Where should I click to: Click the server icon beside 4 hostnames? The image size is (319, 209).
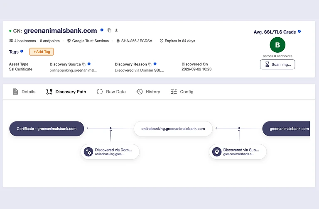(x=11, y=41)
